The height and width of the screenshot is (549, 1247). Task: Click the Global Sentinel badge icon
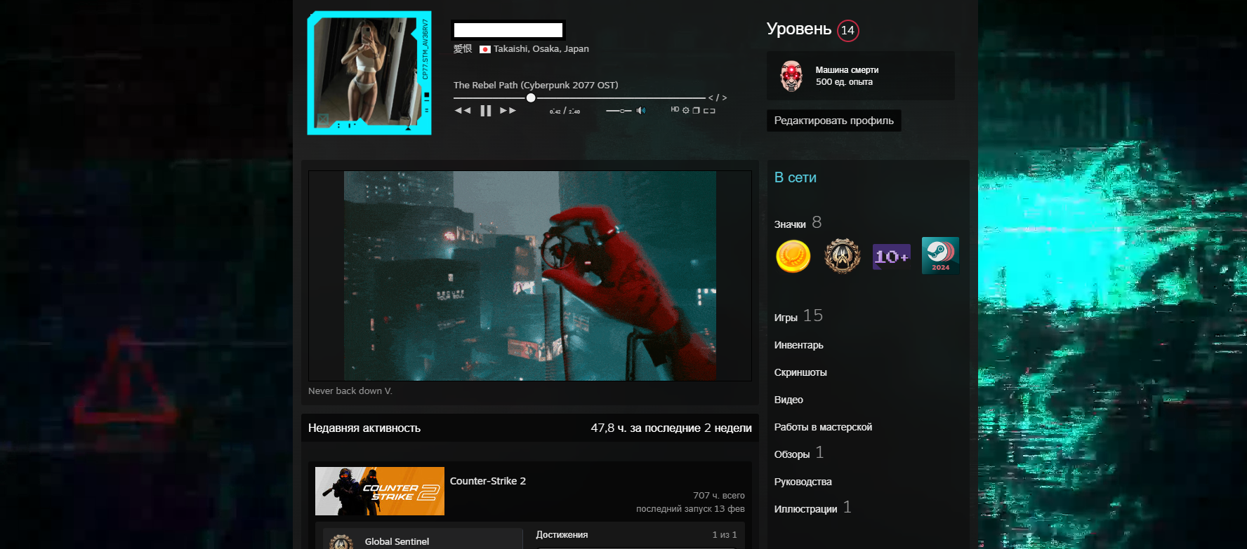[341, 541]
